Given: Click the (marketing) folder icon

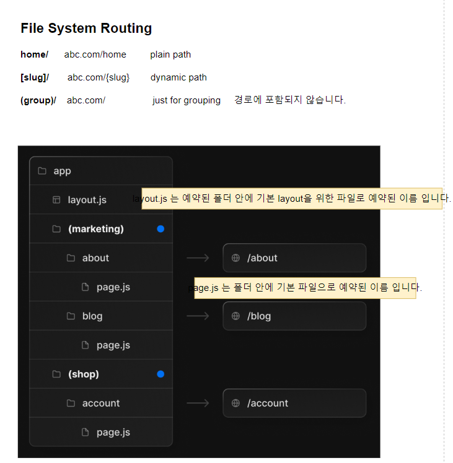Looking at the screenshot, I should coord(56,229).
